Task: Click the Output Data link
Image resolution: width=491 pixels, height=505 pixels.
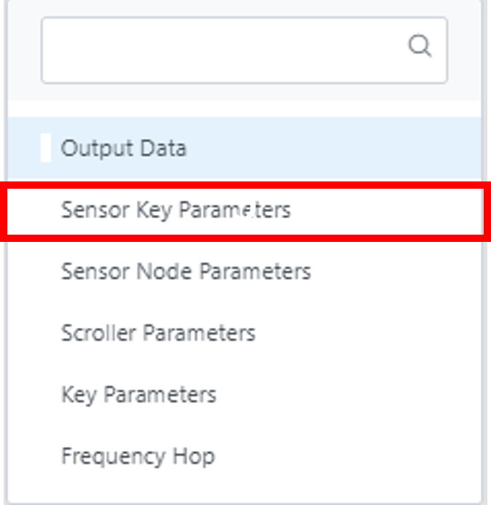Action: (x=123, y=149)
